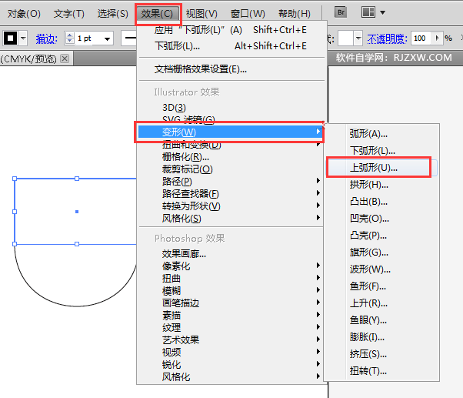Choose 凸壳(P)... warp option
The width and height of the screenshot is (463, 398).
[x=381, y=236]
